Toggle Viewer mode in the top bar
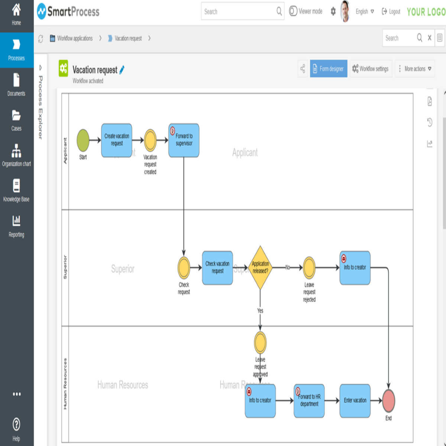The image size is (446, 446). pos(305,12)
